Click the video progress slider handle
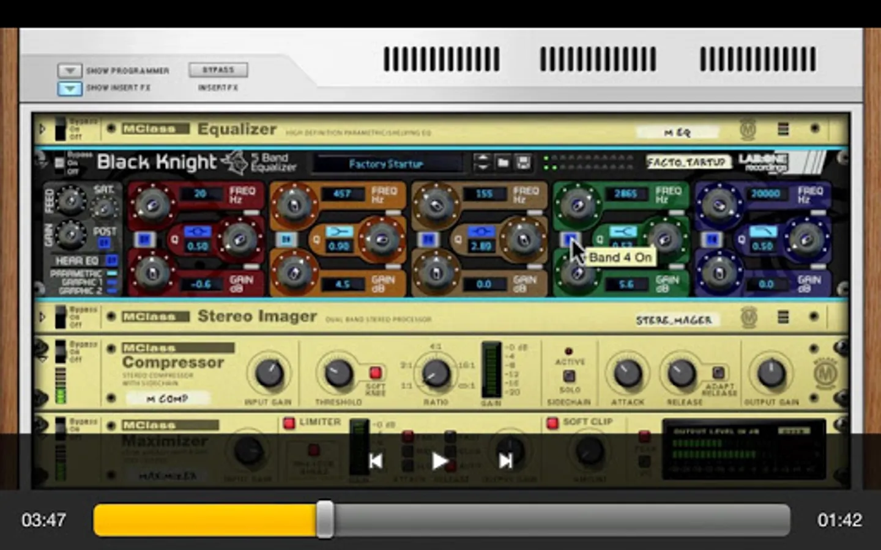Screen dimensions: 881x550 click(325, 519)
